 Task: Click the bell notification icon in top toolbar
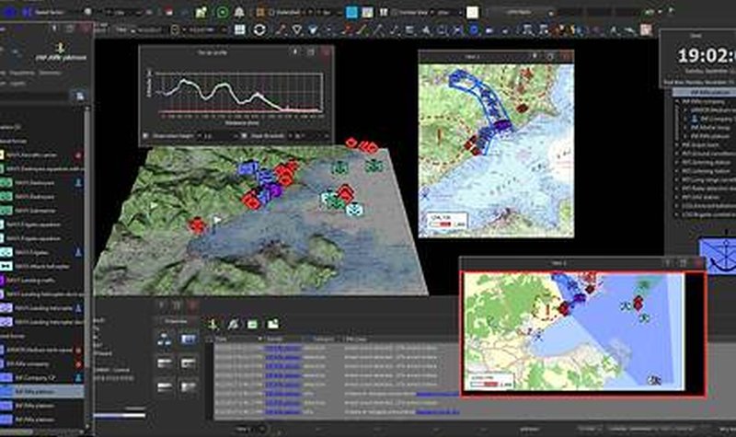click(x=239, y=12)
